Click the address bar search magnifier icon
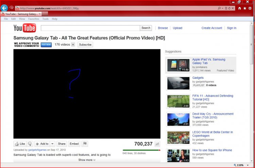Screen dimensions: 255x168 pos(219,8)
